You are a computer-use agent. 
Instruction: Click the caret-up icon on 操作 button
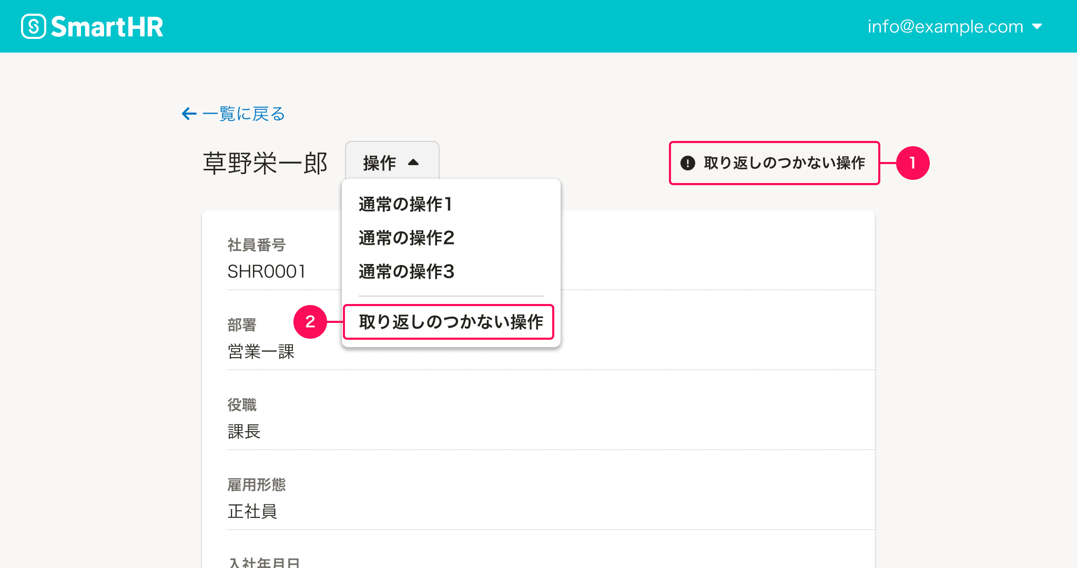pos(413,163)
